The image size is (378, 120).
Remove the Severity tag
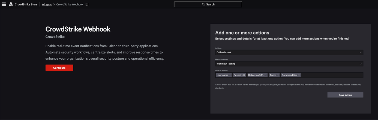(x=244, y=75)
